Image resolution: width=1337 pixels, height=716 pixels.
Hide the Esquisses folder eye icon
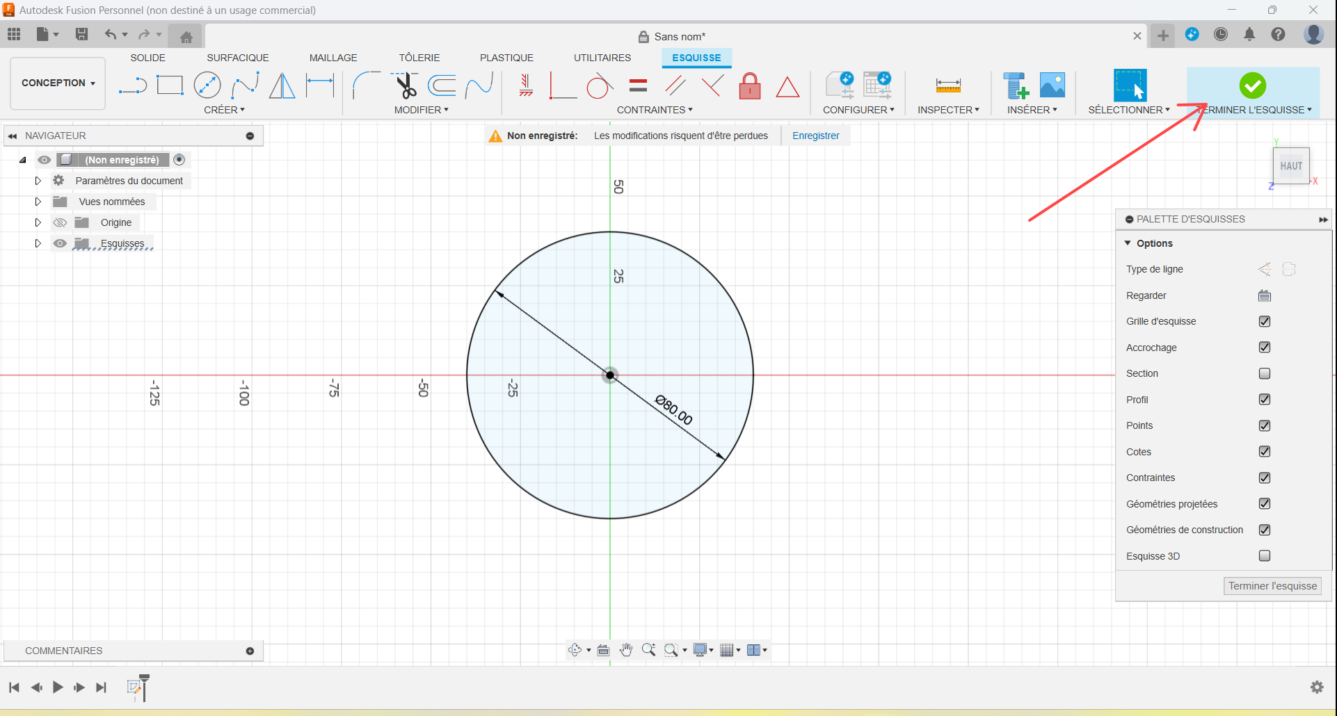(60, 243)
